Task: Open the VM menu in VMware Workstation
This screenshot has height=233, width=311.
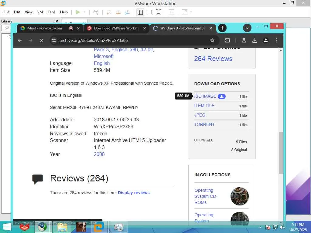Action: coord(40,12)
